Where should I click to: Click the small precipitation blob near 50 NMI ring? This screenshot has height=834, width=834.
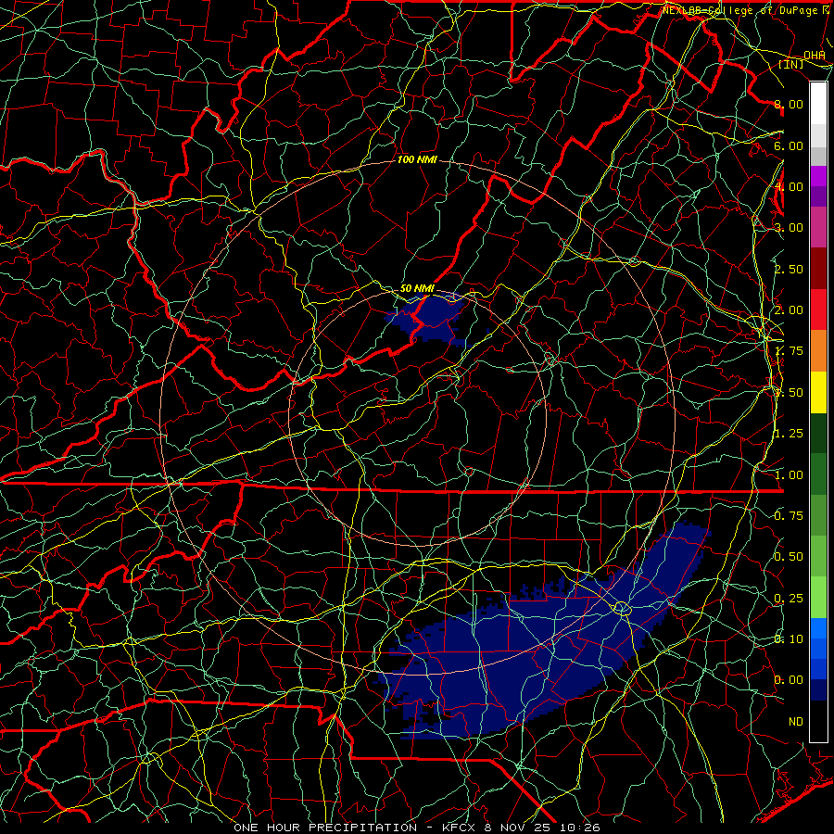pyautogui.click(x=432, y=318)
